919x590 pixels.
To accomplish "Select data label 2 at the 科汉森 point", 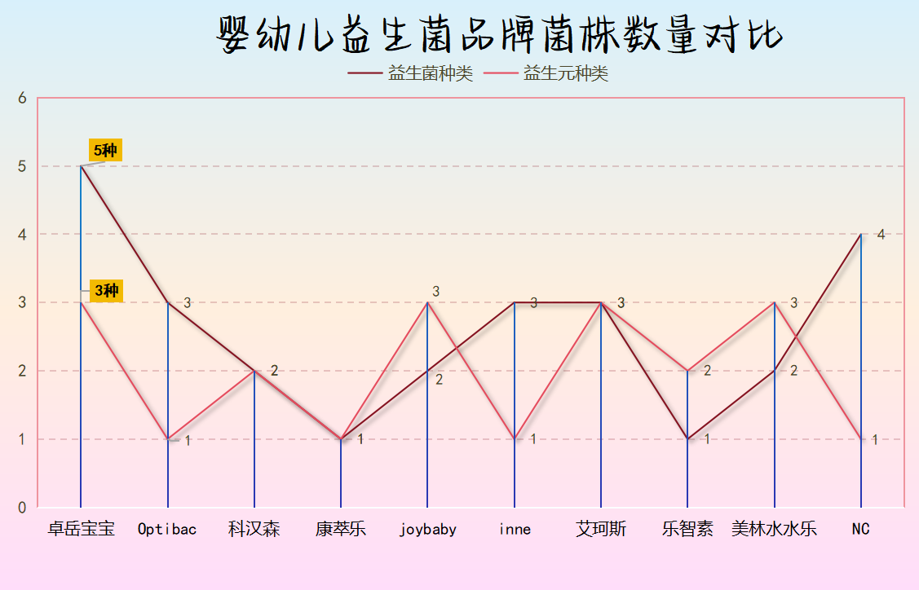I will point(274,371).
